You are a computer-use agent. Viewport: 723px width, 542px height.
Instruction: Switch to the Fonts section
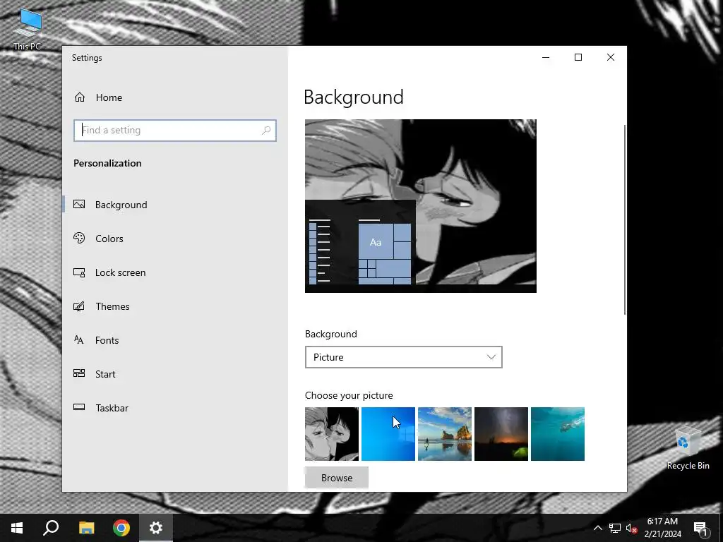click(x=107, y=340)
